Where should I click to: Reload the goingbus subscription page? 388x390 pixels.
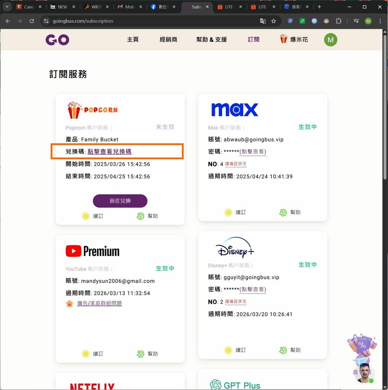tap(32, 21)
